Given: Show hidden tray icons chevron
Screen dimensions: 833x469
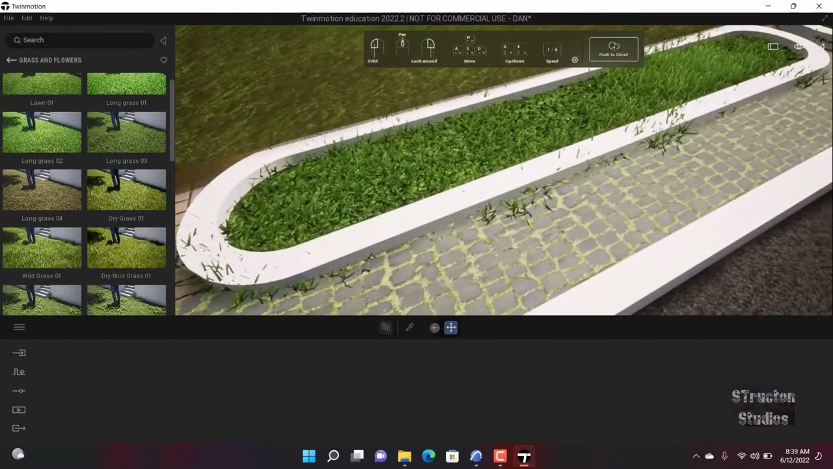Looking at the screenshot, I should pos(696,457).
